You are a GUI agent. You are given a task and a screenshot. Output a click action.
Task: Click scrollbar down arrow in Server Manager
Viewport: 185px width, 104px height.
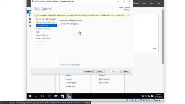[x=163, y=92]
